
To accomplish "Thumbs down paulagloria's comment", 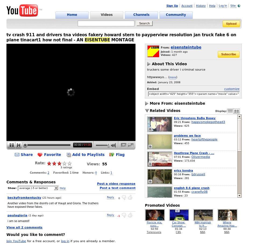I will 124,215.
